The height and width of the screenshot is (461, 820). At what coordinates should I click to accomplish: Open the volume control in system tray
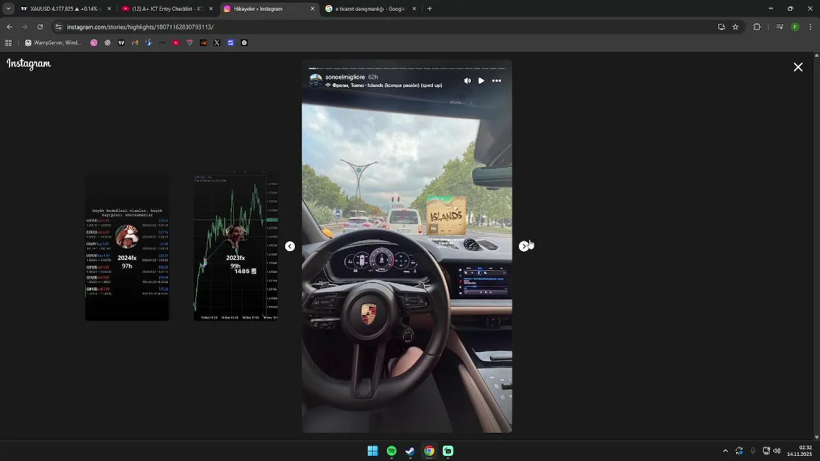click(x=777, y=451)
